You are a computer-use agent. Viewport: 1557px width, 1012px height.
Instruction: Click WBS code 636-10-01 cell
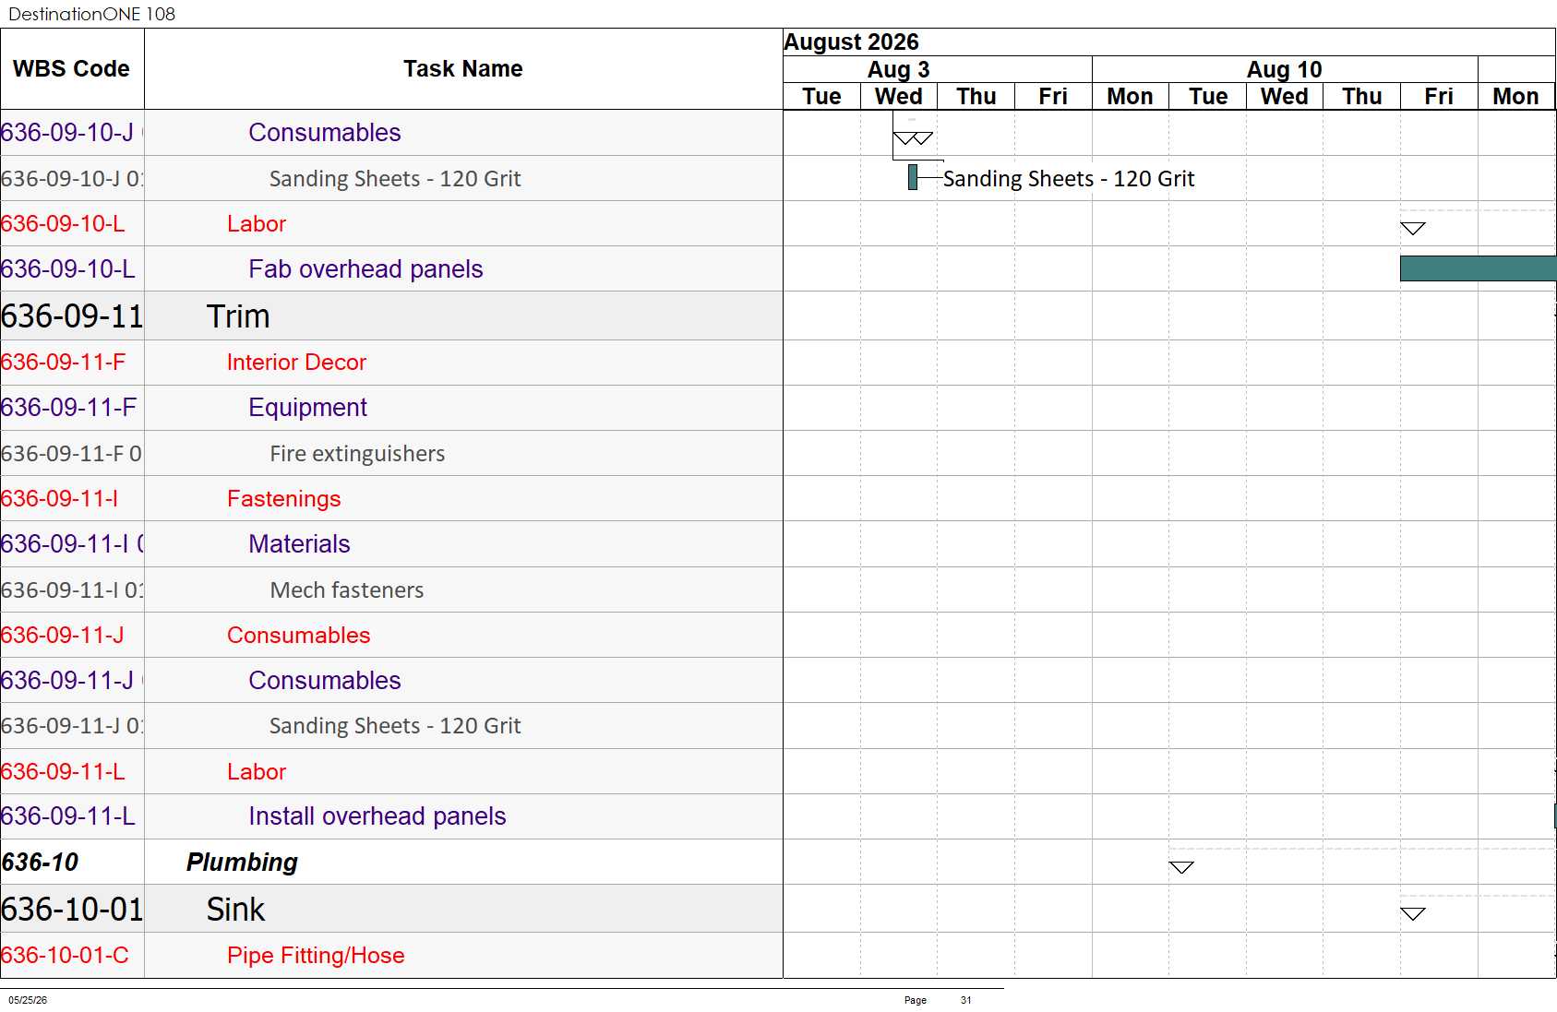[x=72, y=910]
